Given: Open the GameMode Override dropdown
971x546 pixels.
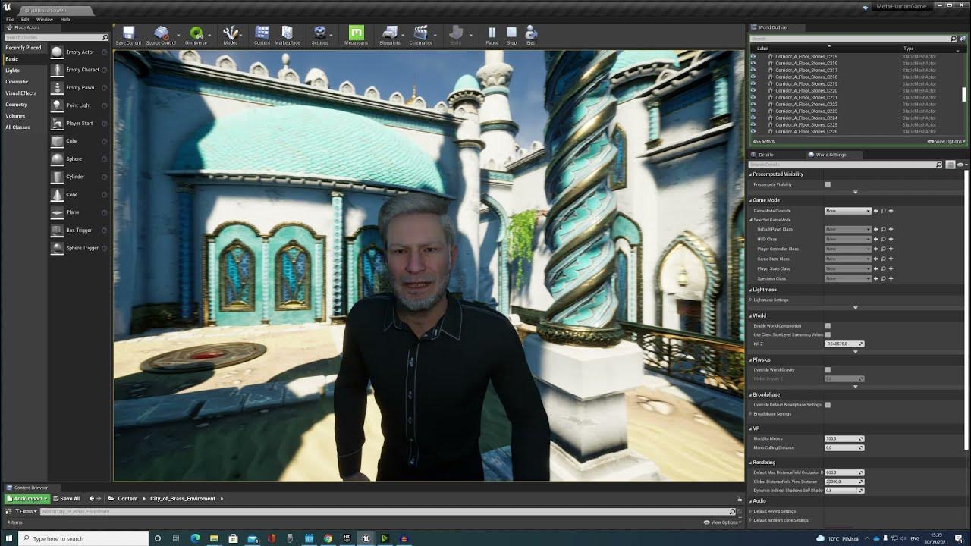Looking at the screenshot, I should pos(848,211).
